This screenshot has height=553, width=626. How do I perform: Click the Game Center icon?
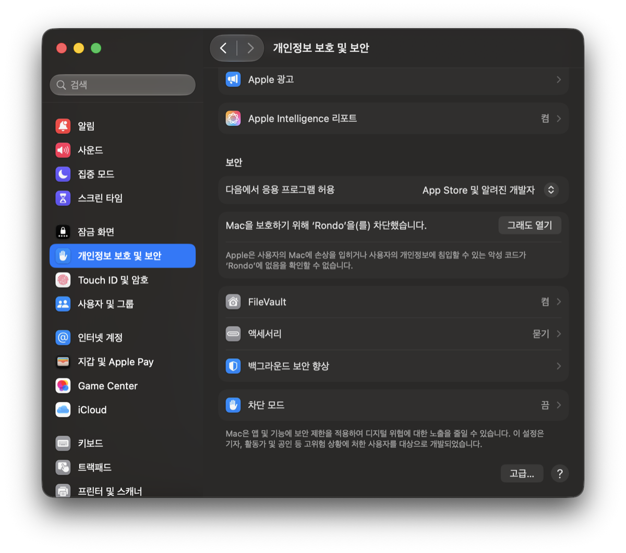(x=63, y=385)
